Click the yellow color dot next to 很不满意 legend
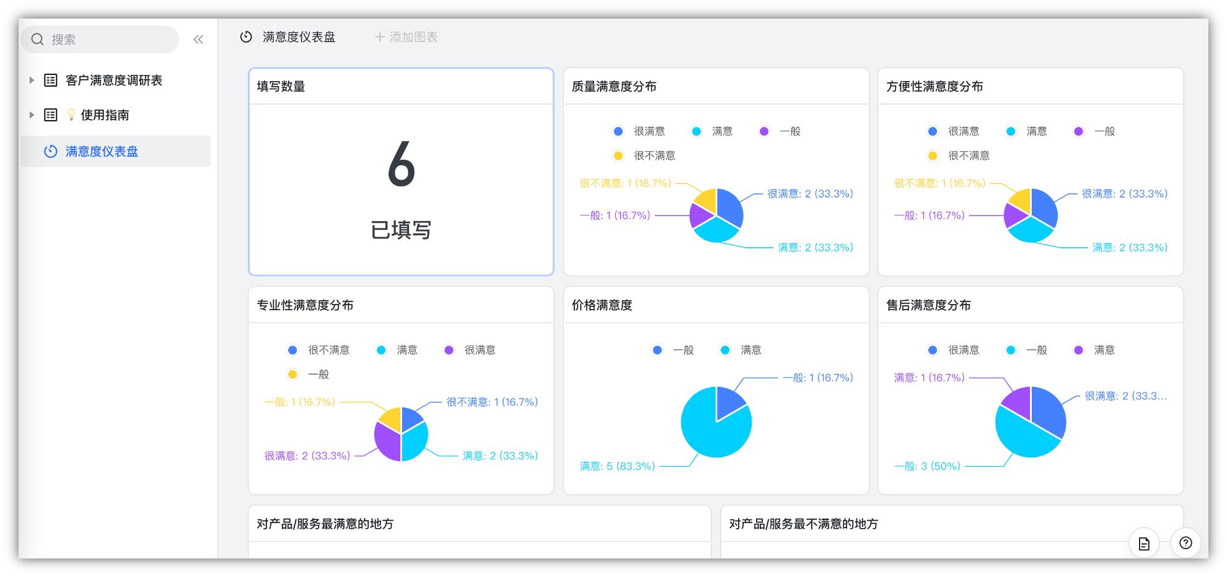 (x=617, y=156)
